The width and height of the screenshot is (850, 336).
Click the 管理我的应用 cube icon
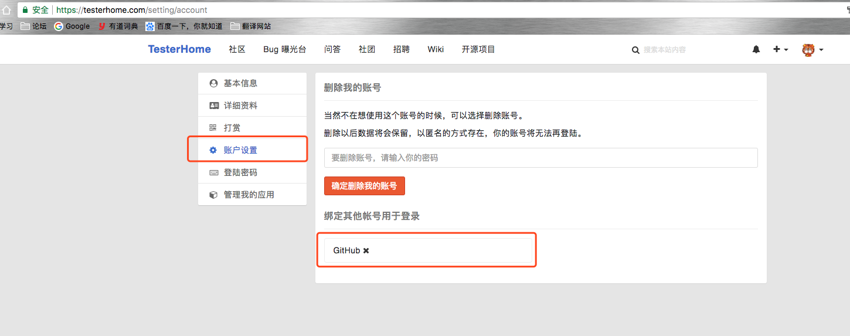click(213, 195)
